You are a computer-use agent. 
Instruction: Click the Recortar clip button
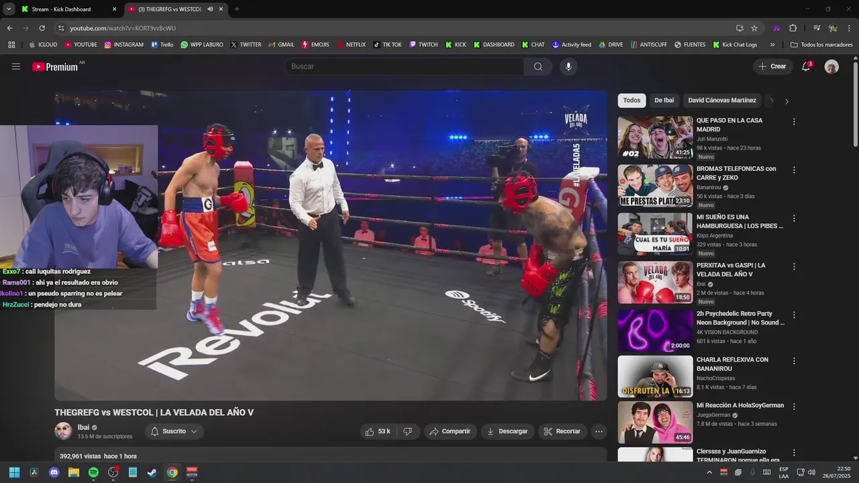click(562, 431)
